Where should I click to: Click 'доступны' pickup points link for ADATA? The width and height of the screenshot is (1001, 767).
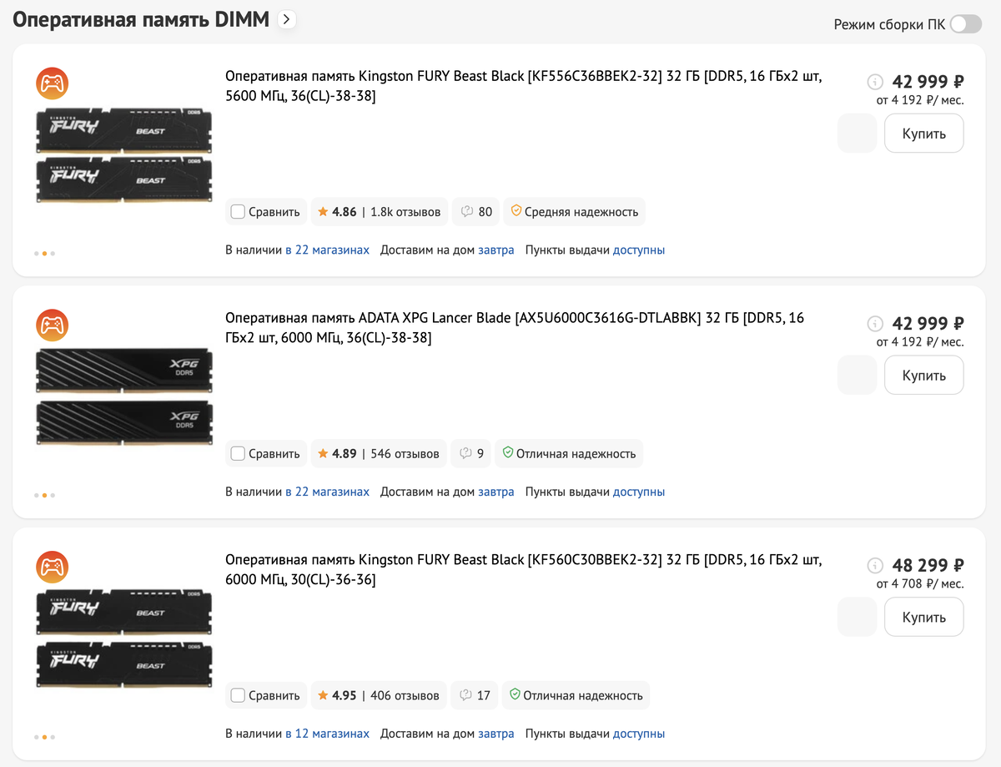[x=639, y=492]
